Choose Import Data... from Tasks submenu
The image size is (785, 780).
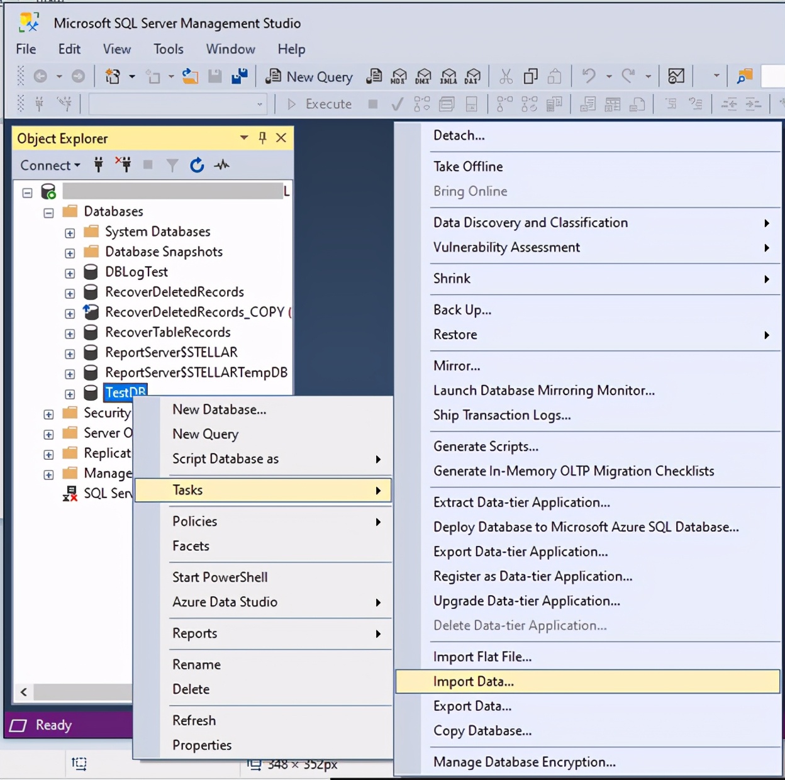point(587,682)
